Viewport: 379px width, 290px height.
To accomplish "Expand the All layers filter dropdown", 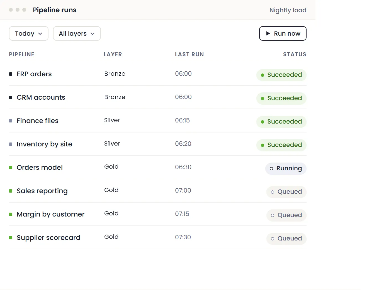I will click(x=77, y=33).
